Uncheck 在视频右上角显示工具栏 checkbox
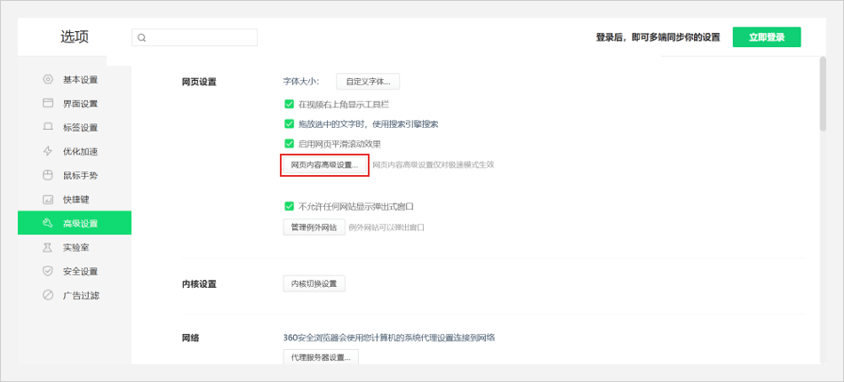 [289, 104]
